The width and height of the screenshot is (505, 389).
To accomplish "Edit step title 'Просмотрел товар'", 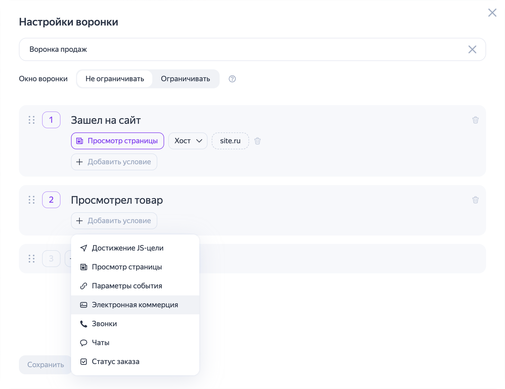I will tap(117, 200).
